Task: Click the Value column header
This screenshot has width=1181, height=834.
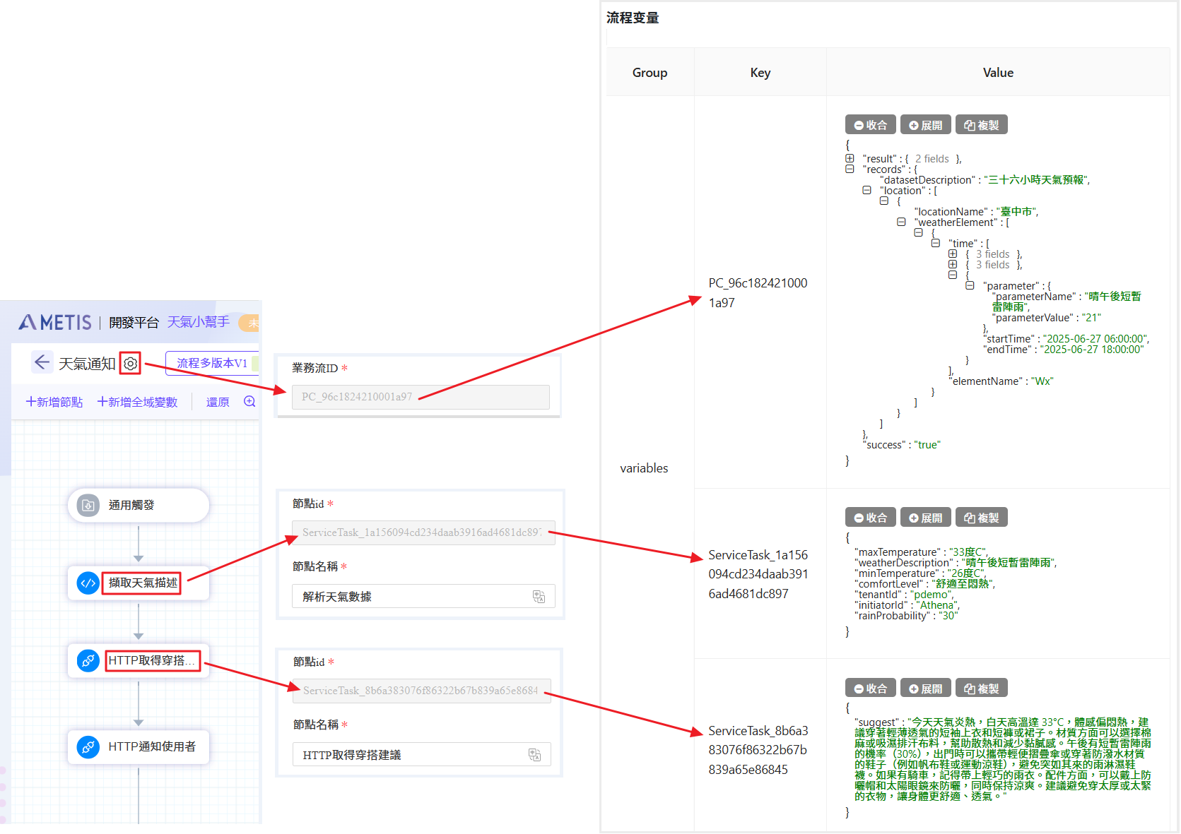Action: (x=998, y=72)
